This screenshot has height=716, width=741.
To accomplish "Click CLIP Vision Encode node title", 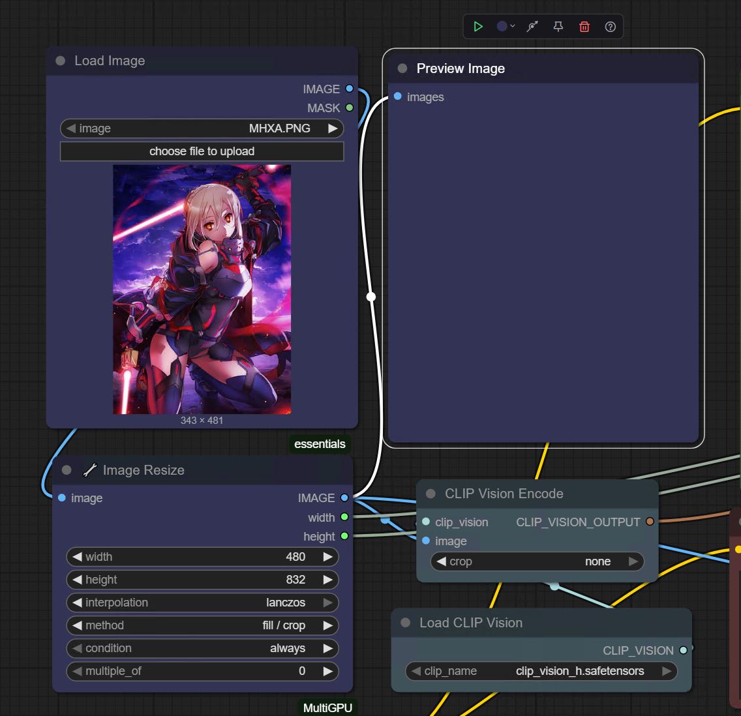I will pos(504,494).
